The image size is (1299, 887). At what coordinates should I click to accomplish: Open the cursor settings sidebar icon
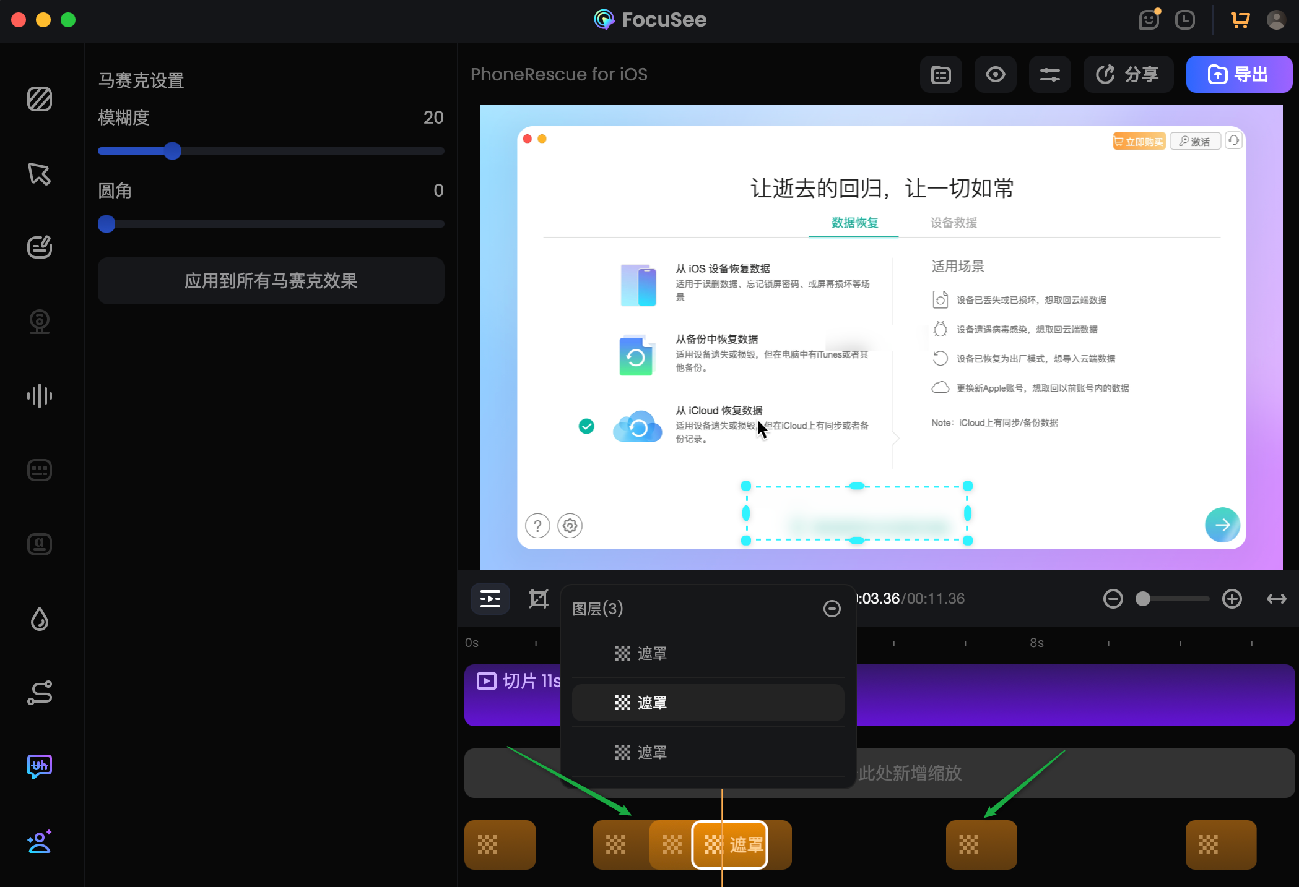(x=40, y=174)
